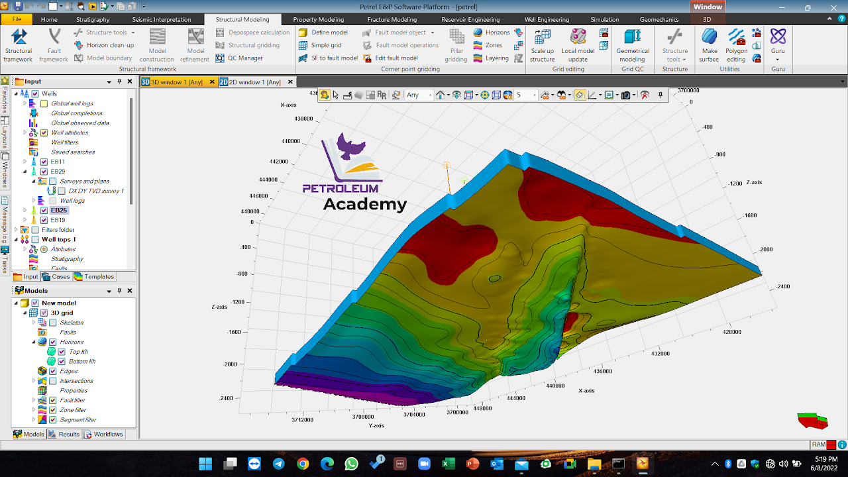848x477 pixels.
Task: Select the EB25 well in the tree
Action: point(59,211)
